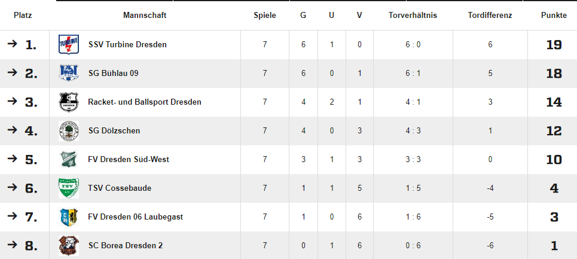Click the Spiele column header
Viewport: 577px width, 259px height.
pos(264,16)
